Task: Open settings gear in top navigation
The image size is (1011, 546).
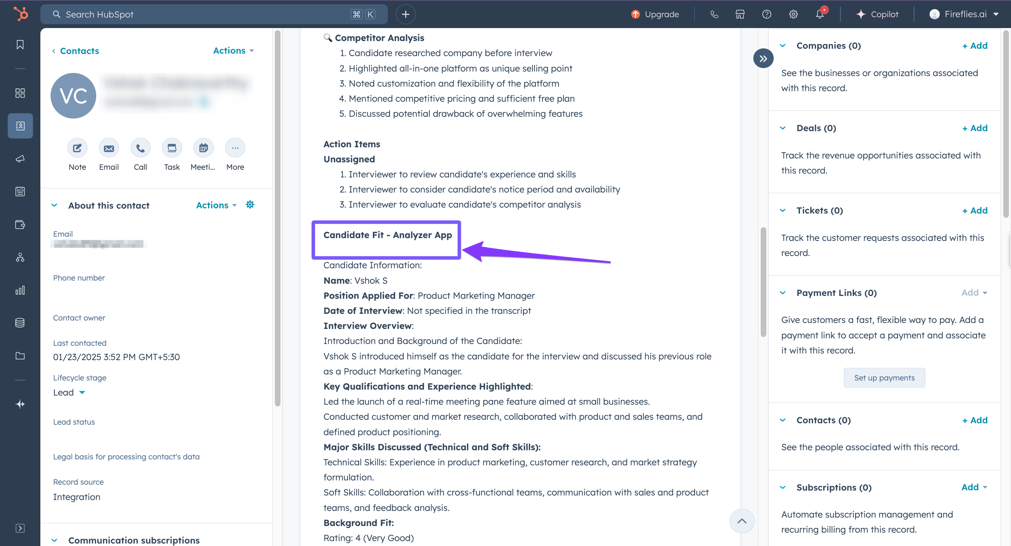Action: 793,14
